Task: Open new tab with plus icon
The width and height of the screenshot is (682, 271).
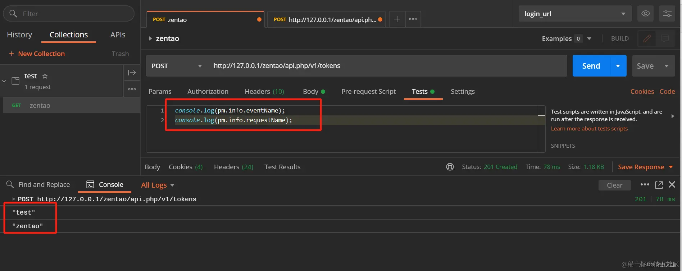Action: point(397,19)
